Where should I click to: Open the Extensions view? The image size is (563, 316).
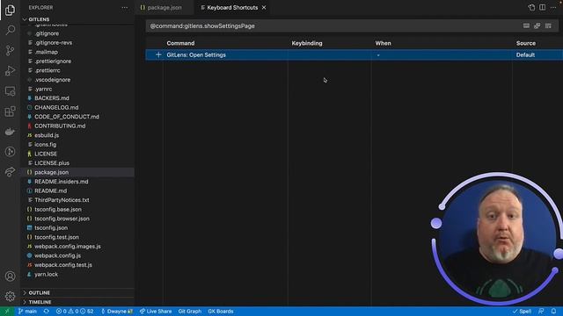pos(10,111)
